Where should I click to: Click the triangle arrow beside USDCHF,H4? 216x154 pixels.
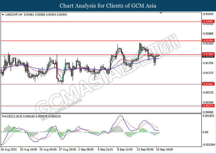[3, 14]
